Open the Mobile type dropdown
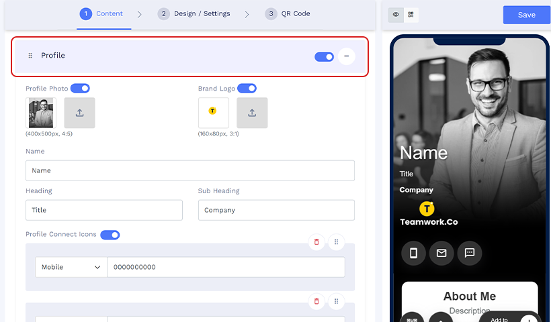This screenshot has width=551, height=322. coord(71,267)
